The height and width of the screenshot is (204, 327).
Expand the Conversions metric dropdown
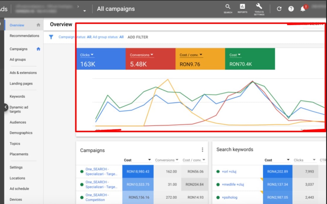point(152,55)
